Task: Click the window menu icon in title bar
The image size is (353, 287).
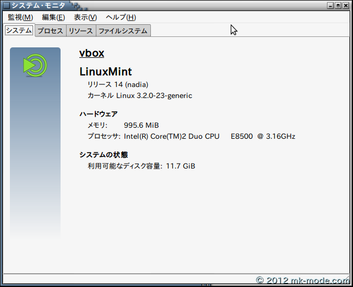Action: pyautogui.click(x=6, y=5)
